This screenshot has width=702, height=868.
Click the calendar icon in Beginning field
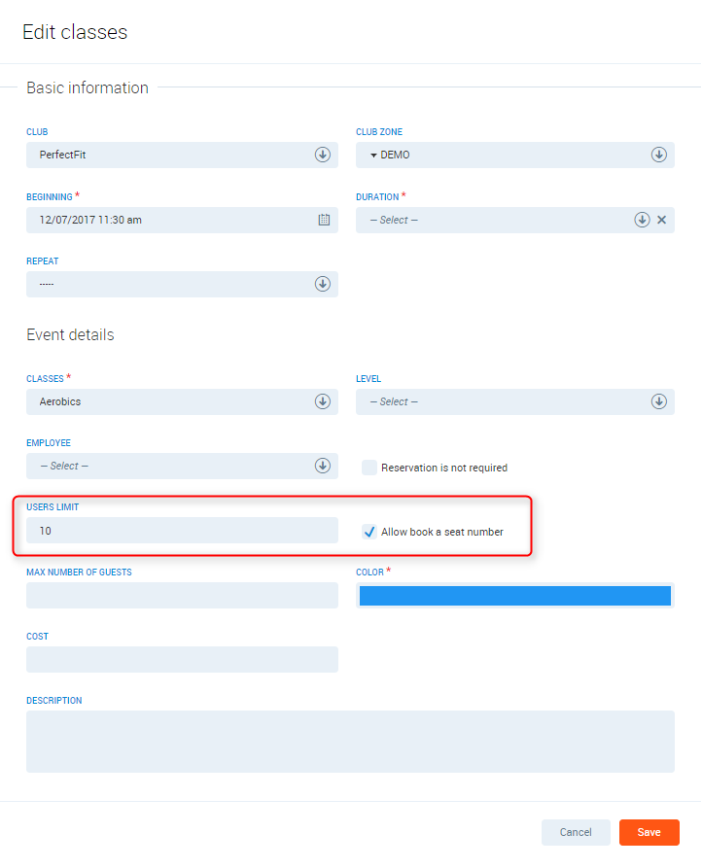coord(324,220)
